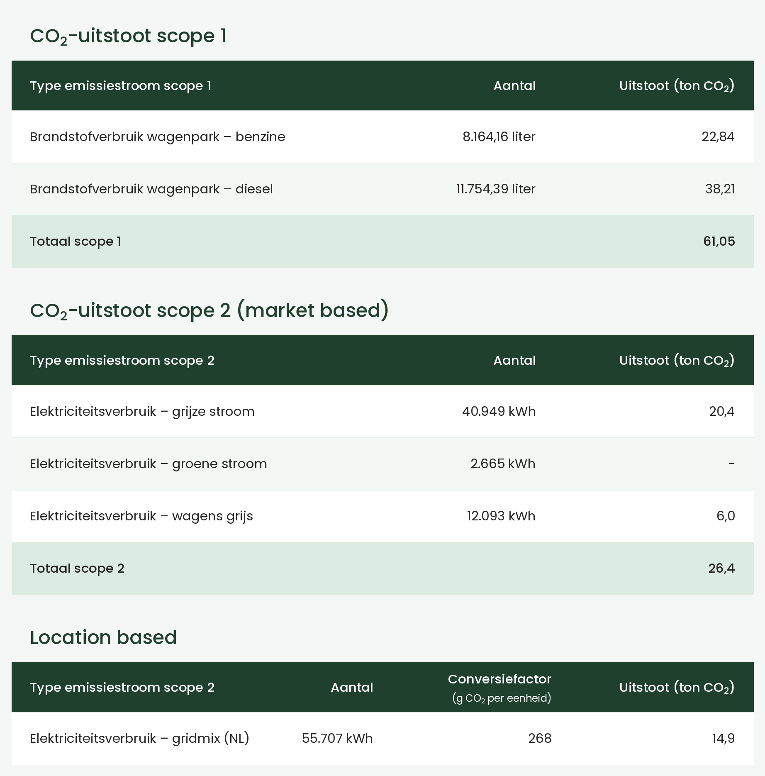765x776 pixels.
Task: Select "Elektriciteitsverbruik – wagens grijs" row label
Action: pos(141,516)
